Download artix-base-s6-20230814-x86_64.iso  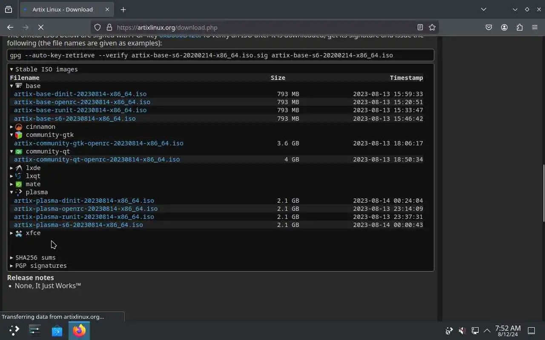(75, 119)
